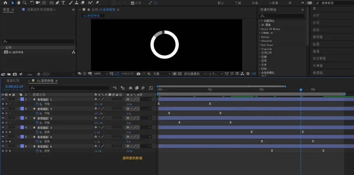Image resolution: width=354 pixels, height=175 pixels.
Task: Toggle the shy layers icon in the timeline
Action: [x=130, y=88]
